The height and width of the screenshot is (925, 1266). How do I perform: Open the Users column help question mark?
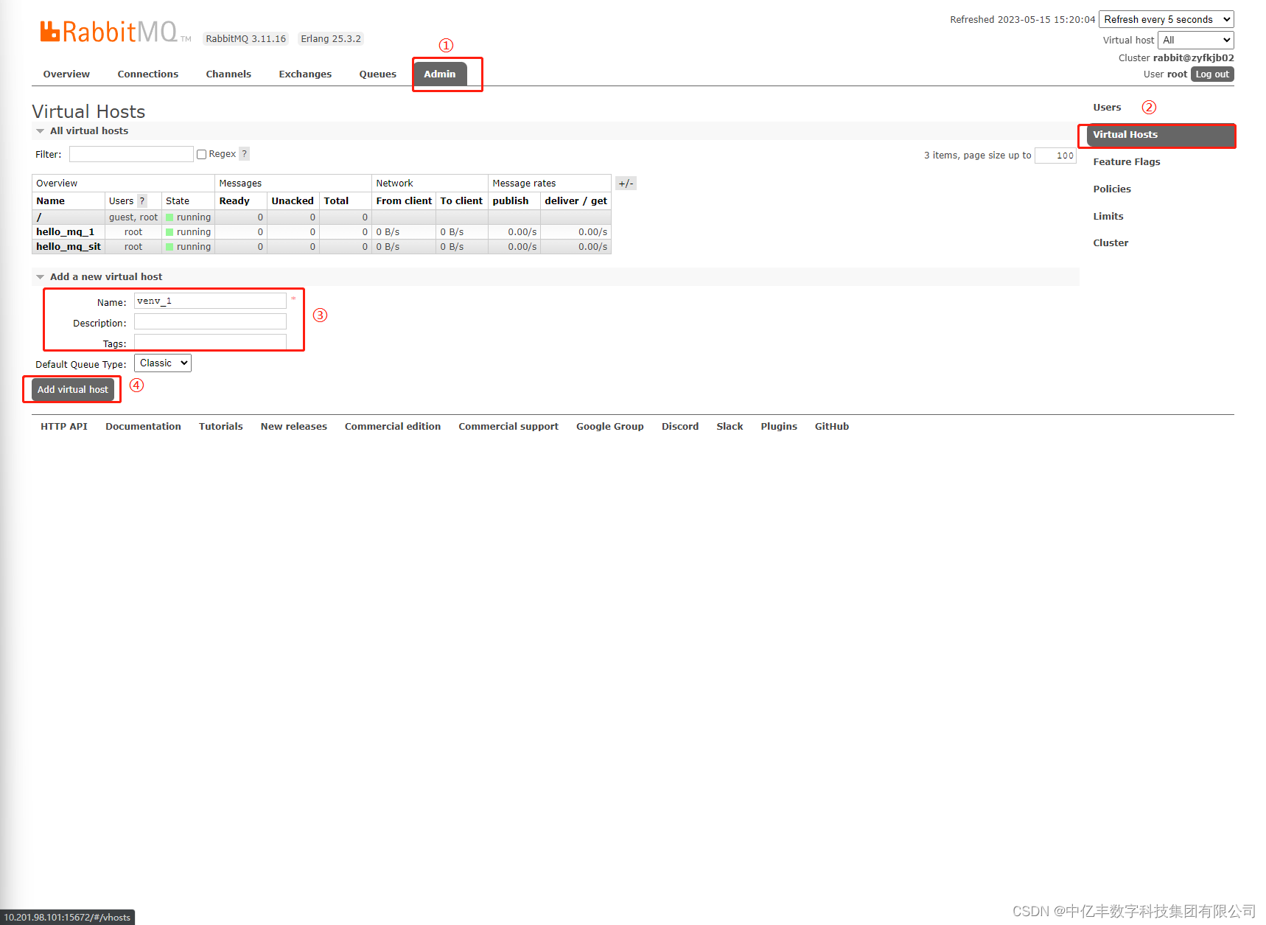142,201
